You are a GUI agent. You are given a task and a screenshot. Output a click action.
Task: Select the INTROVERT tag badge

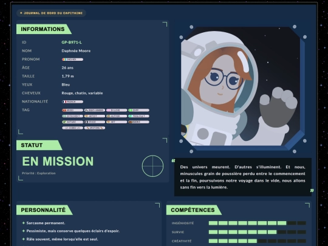click(x=72, y=116)
